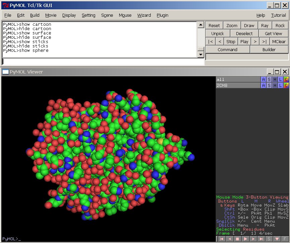Jump to the last frame in viewer controls
Viewport: 290px width, 243px height.
point(261,239)
